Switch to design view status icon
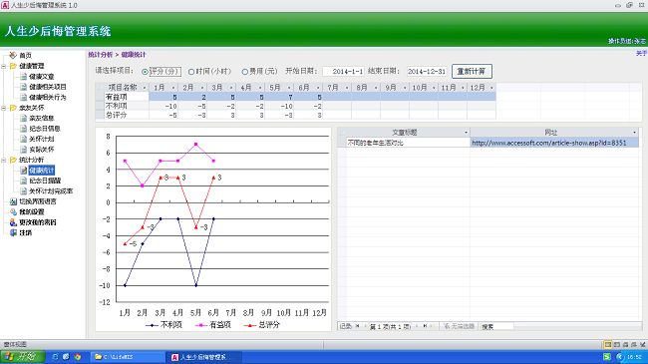 pyautogui.click(x=642, y=344)
